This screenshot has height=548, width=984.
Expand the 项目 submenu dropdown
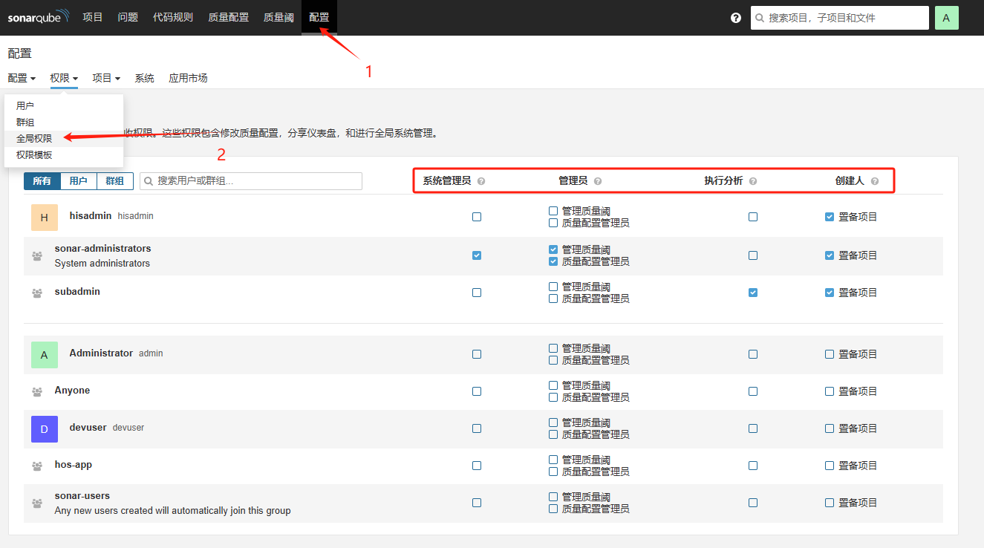click(106, 78)
